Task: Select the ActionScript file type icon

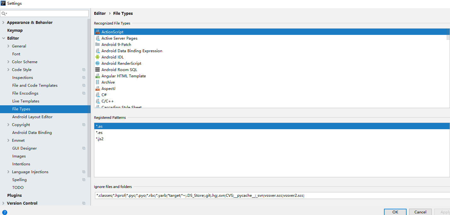Action: [98, 32]
